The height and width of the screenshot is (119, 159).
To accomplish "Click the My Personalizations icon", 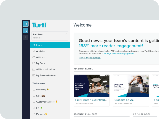I will click(x=34, y=75).
